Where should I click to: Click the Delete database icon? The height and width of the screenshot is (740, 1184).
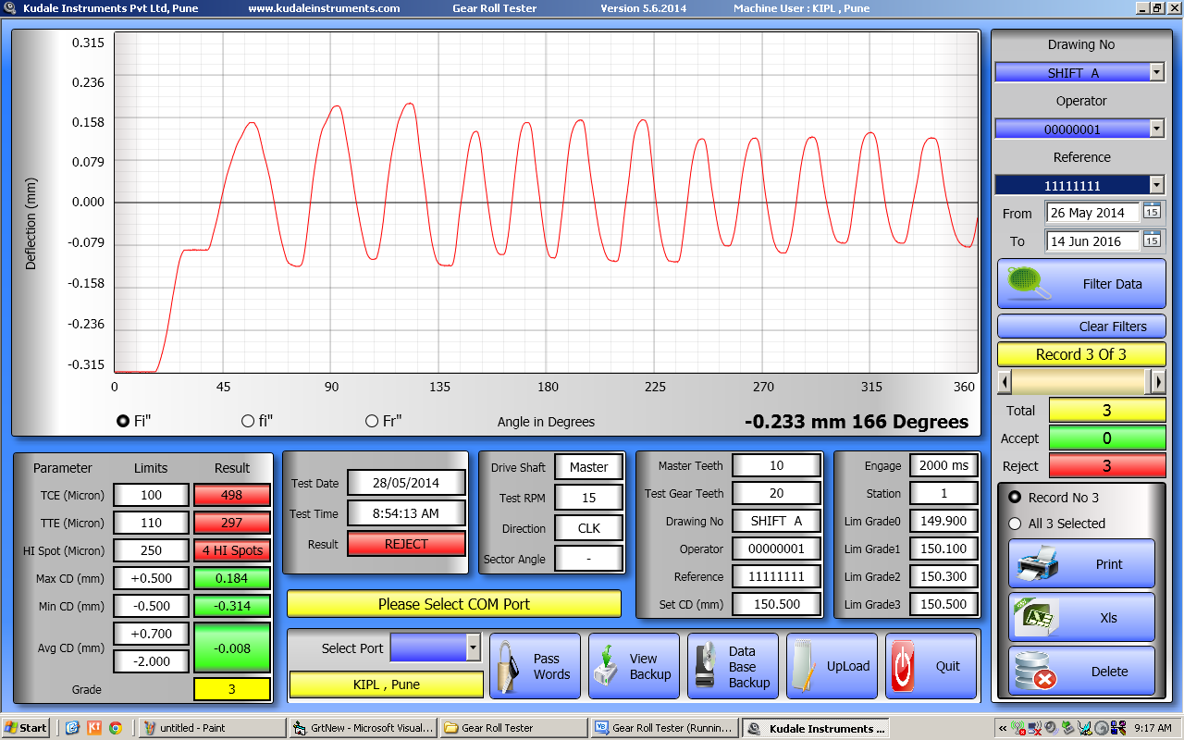pyautogui.click(x=1036, y=672)
